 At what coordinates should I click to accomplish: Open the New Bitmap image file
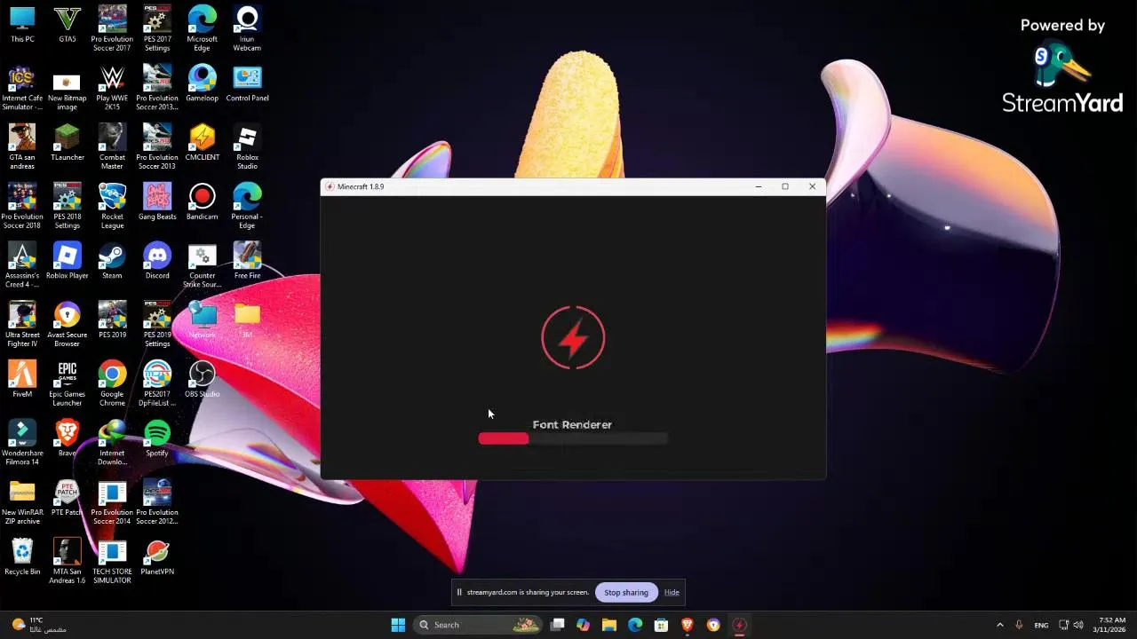[x=67, y=88]
